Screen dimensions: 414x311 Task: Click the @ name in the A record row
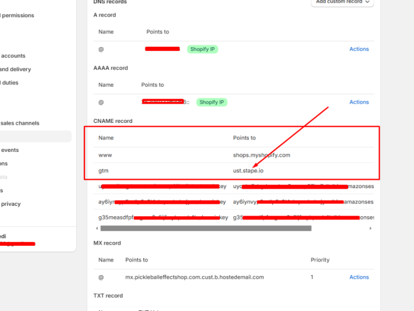click(x=101, y=49)
